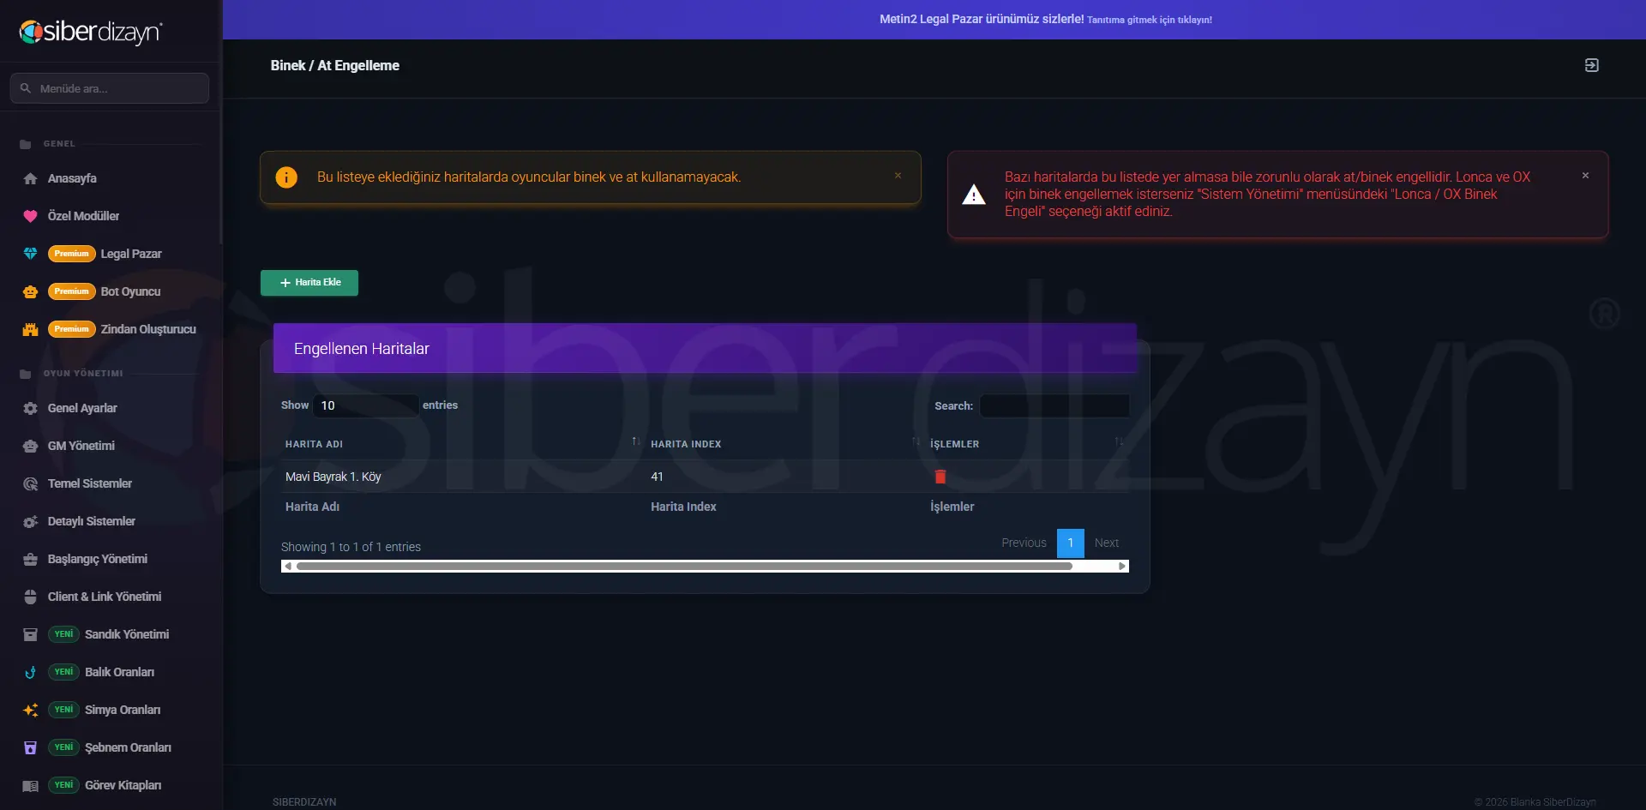
Task: Open the Show entries dropdown
Action: point(365,405)
